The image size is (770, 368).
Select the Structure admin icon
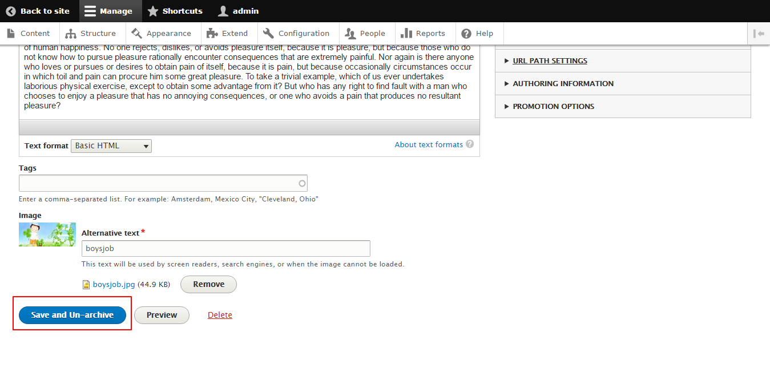(70, 33)
